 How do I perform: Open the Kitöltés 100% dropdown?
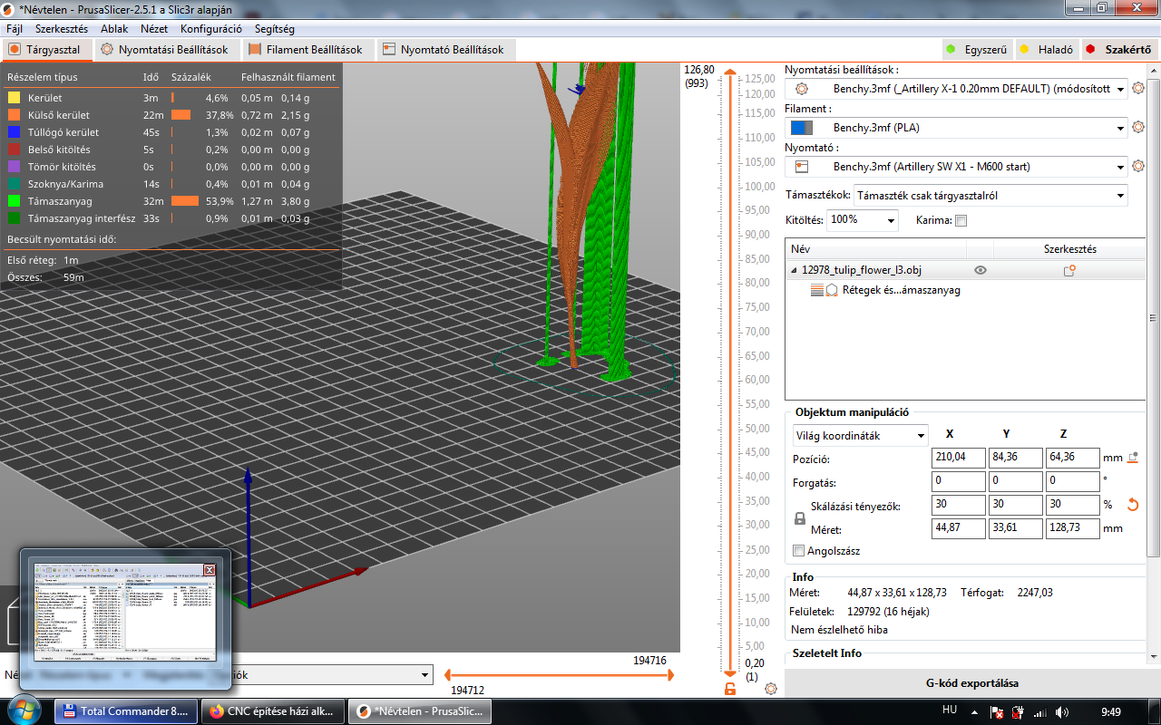[862, 220]
